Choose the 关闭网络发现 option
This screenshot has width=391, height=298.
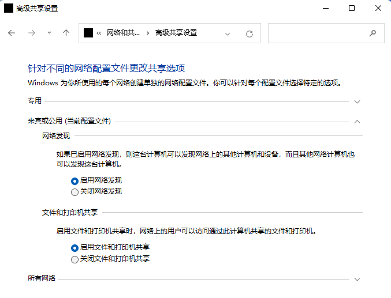pos(75,192)
